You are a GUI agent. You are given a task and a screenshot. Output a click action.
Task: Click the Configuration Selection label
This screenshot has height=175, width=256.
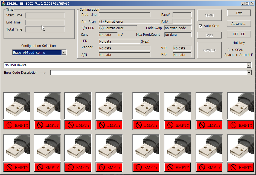point(39,46)
